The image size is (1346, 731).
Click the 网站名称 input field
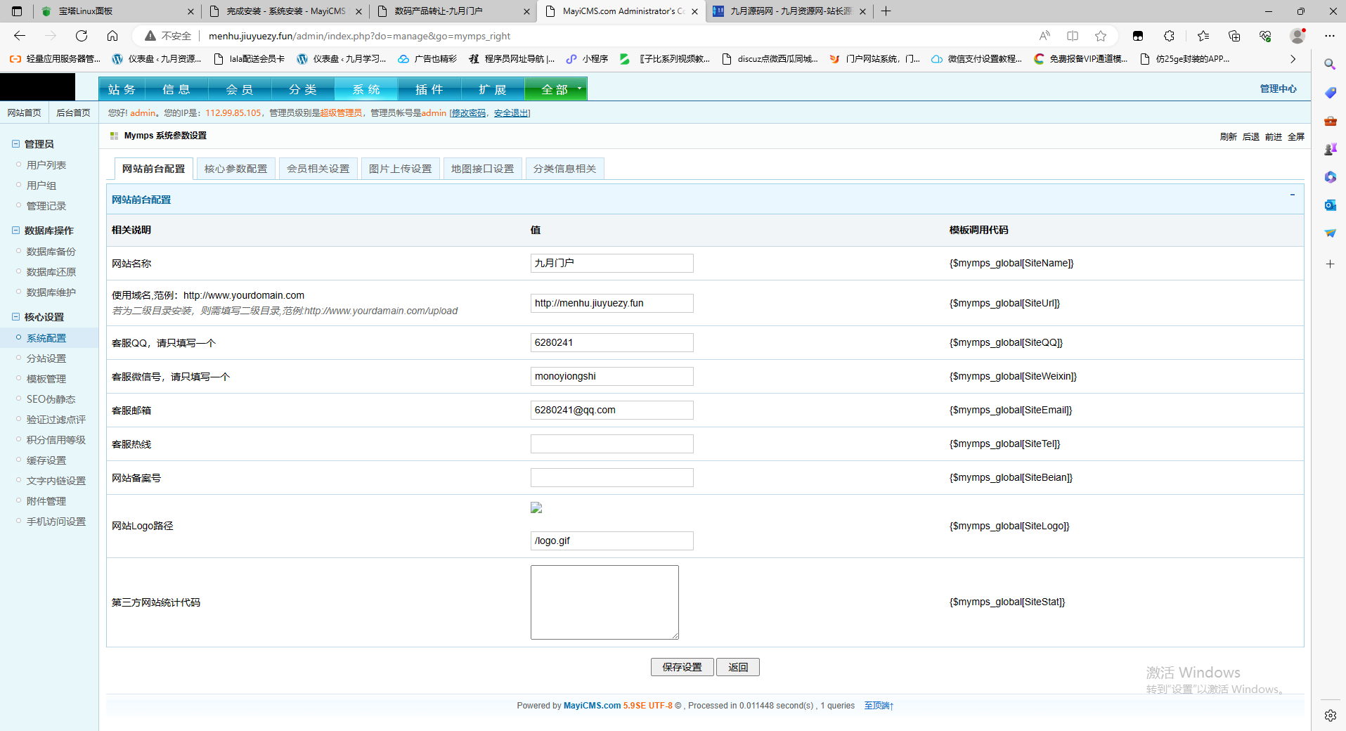(x=611, y=263)
